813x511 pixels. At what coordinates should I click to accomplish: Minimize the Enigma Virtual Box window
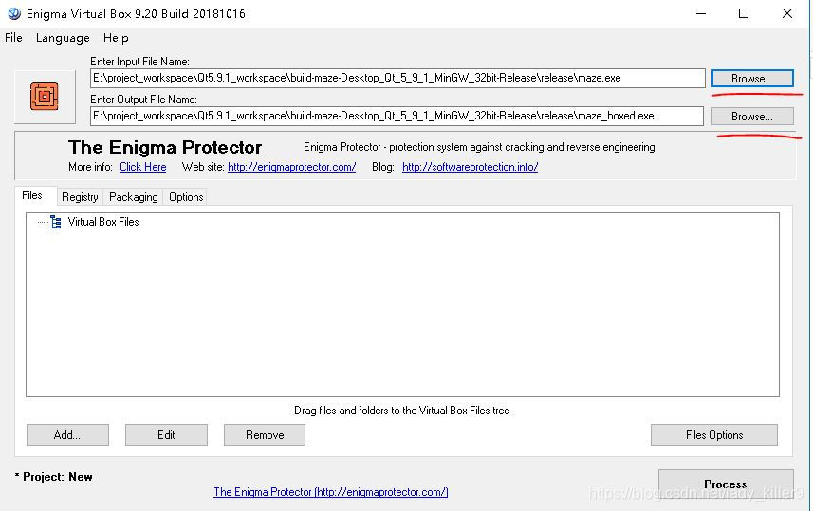pos(701,13)
